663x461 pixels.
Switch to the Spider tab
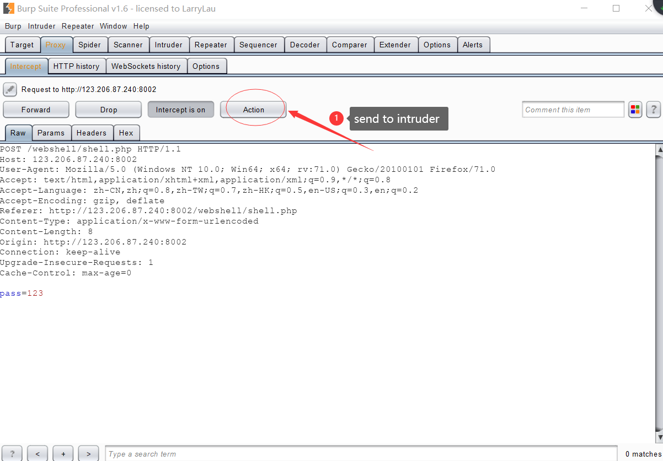pos(90,45)
